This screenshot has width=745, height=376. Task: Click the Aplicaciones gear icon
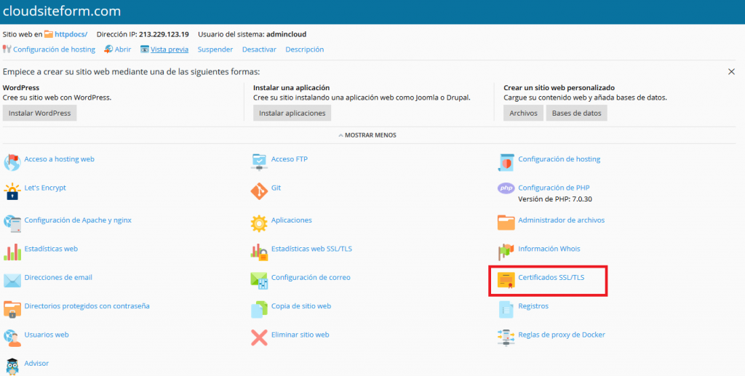[x=259, y=223]
